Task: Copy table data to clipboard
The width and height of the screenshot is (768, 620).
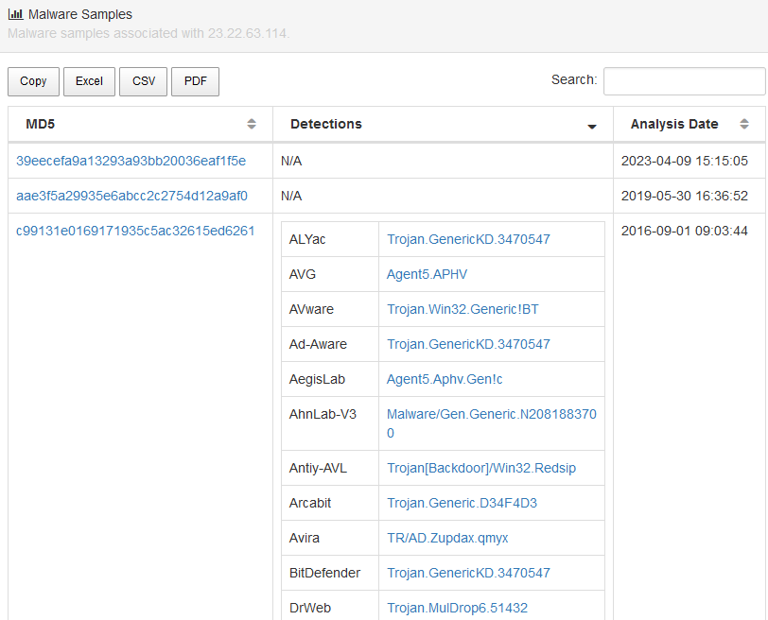Action: click(33, 81)
